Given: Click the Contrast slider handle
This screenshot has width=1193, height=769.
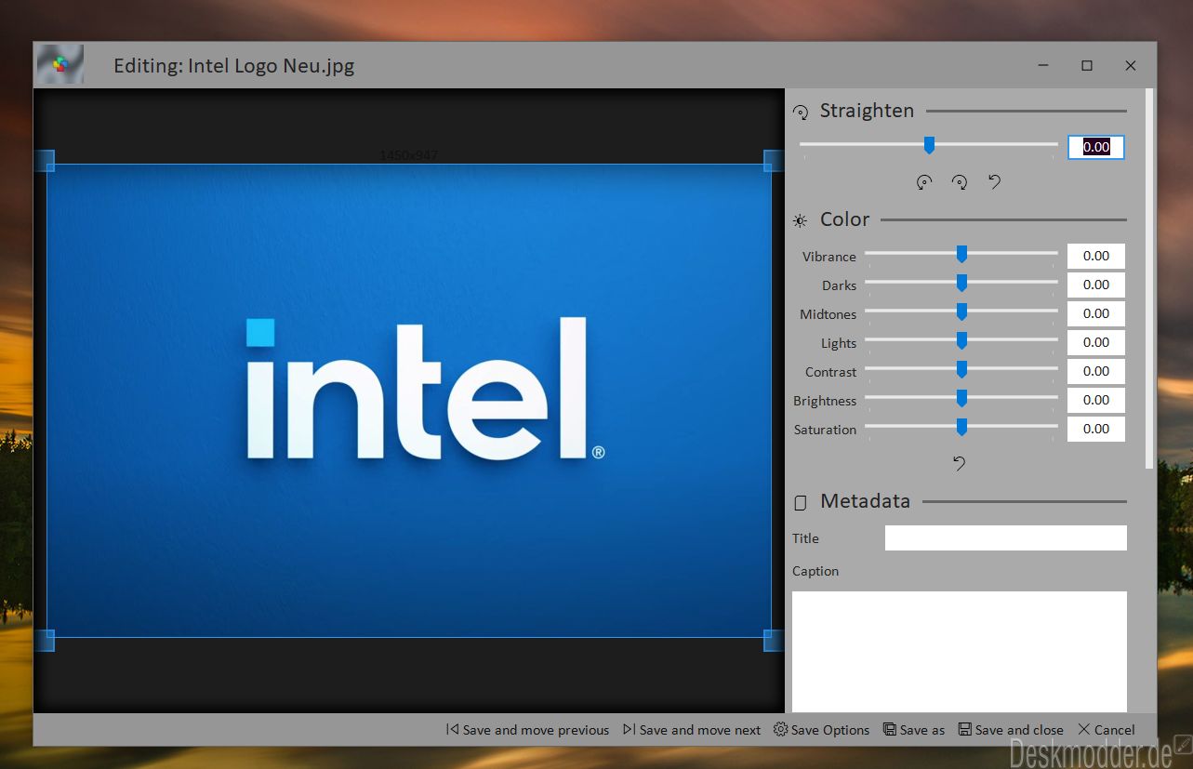Looking at the screenshot, I should (x=961, y=369).
